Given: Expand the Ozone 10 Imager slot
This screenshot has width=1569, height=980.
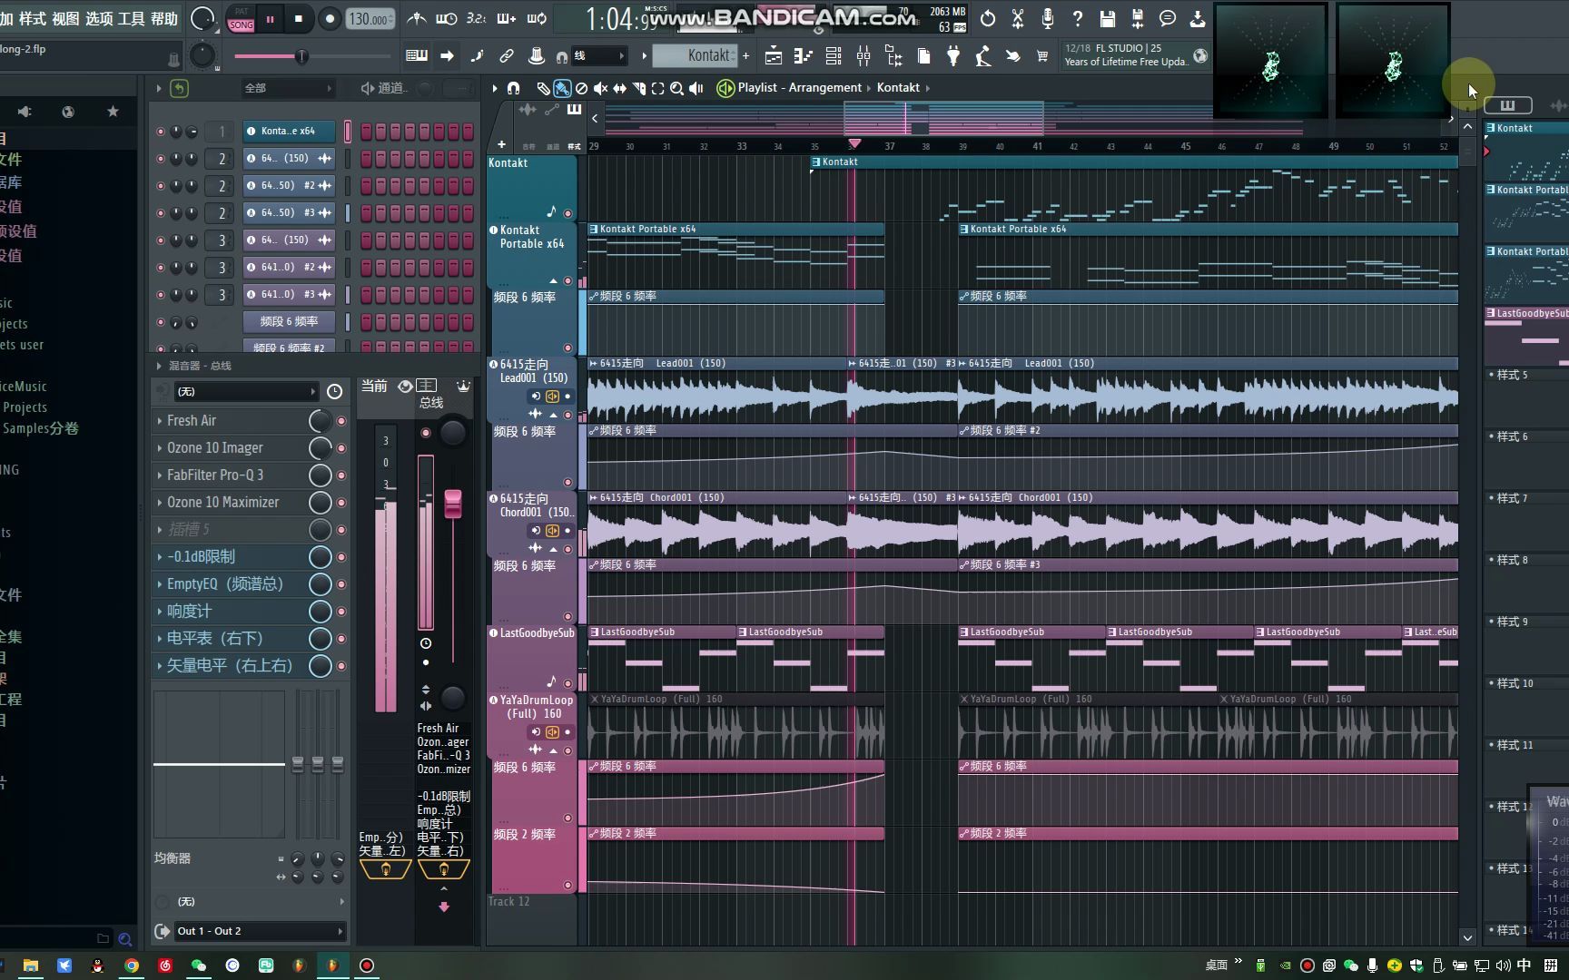Looking at the screenshot, I should coord(160,447).
